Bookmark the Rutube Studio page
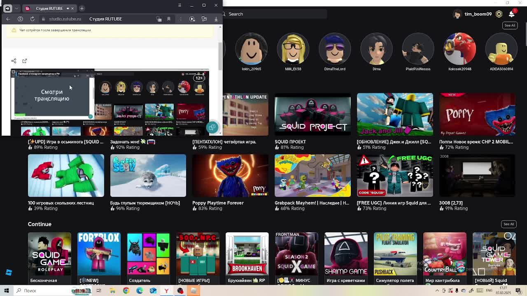Screen dimensions: 527x296 [x=169, y=19]
